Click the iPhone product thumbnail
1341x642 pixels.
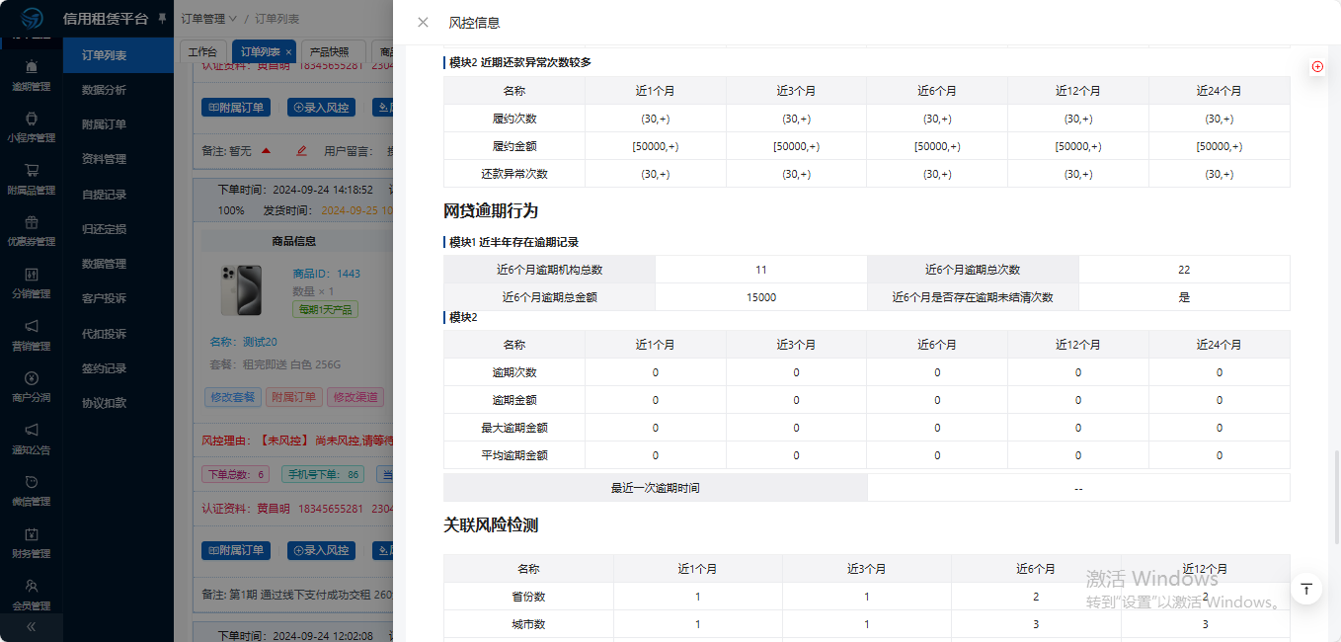(x=241, y=290)
